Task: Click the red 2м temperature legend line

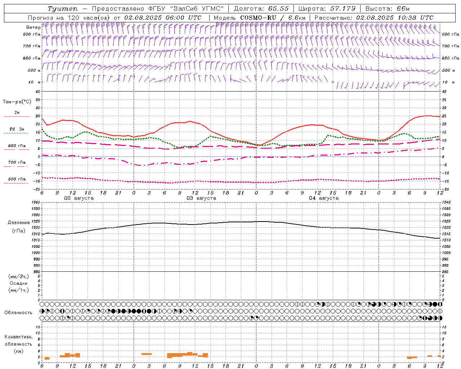Action: tap(17, 116)
